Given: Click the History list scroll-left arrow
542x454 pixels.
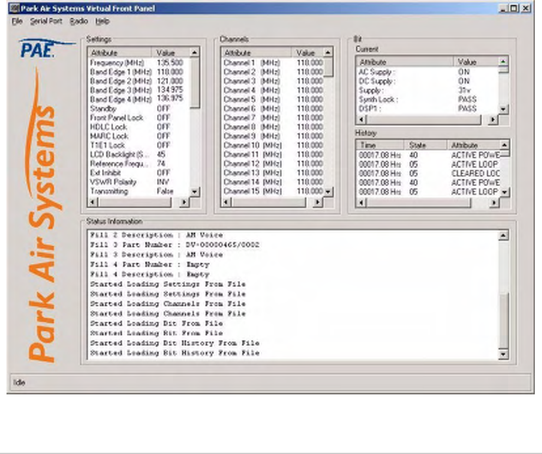Looking at the screenshot, I should click(x=361, y=202).
